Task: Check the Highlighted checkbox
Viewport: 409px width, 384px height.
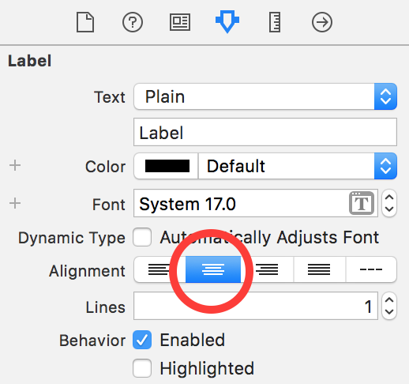Action: tap(142, 368)
